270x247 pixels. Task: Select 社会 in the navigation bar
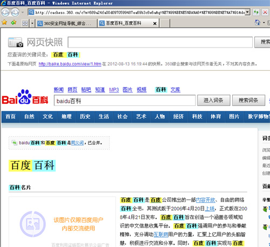pyautogui.click(x=123, y=117)
